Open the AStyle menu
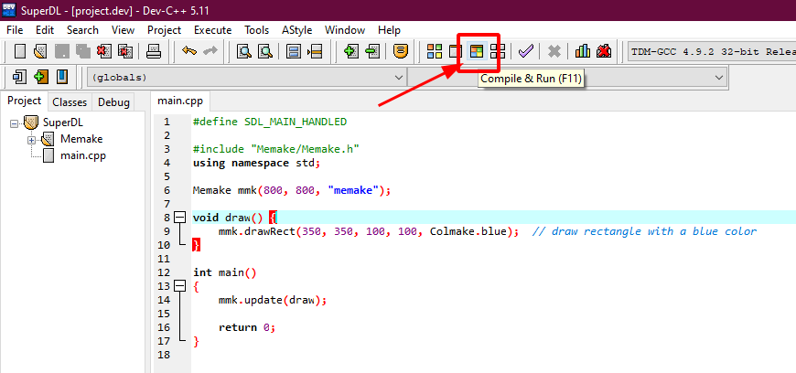796x373 pixels. tap(297, 30)
